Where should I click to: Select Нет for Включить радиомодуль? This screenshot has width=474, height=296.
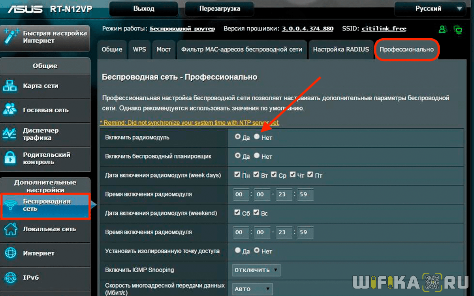(257, 137)
